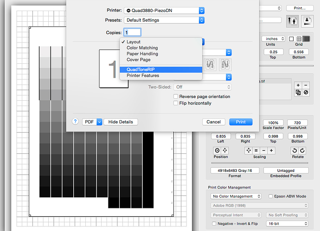Screen dimensions: 320x231
Task: Expand the Presets Default Settings dropdown
Action: [164, 20]
